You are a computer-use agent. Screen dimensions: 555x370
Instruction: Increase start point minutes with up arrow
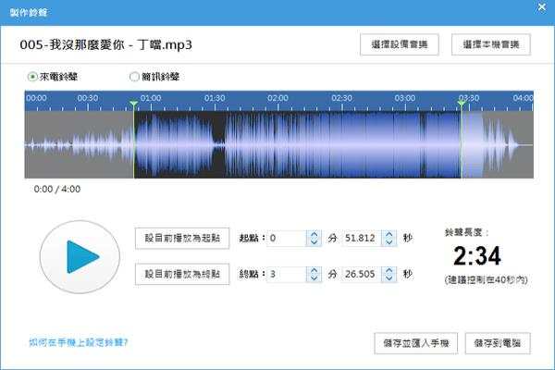coord(314,235)
